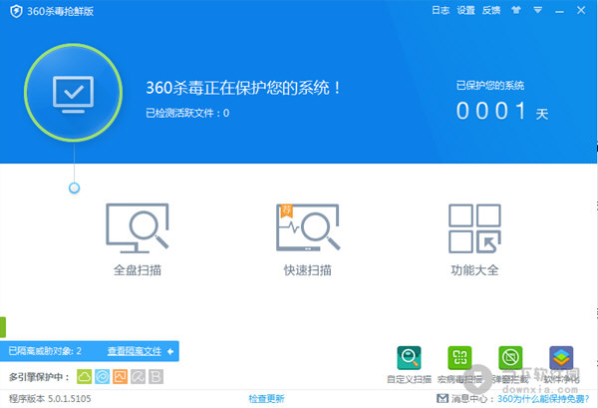598x408 pixels.
Task: Click the 多引擎保护中 label
Action: [39, 377]
